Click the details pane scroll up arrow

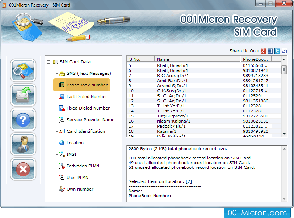(x=284, y=149)
